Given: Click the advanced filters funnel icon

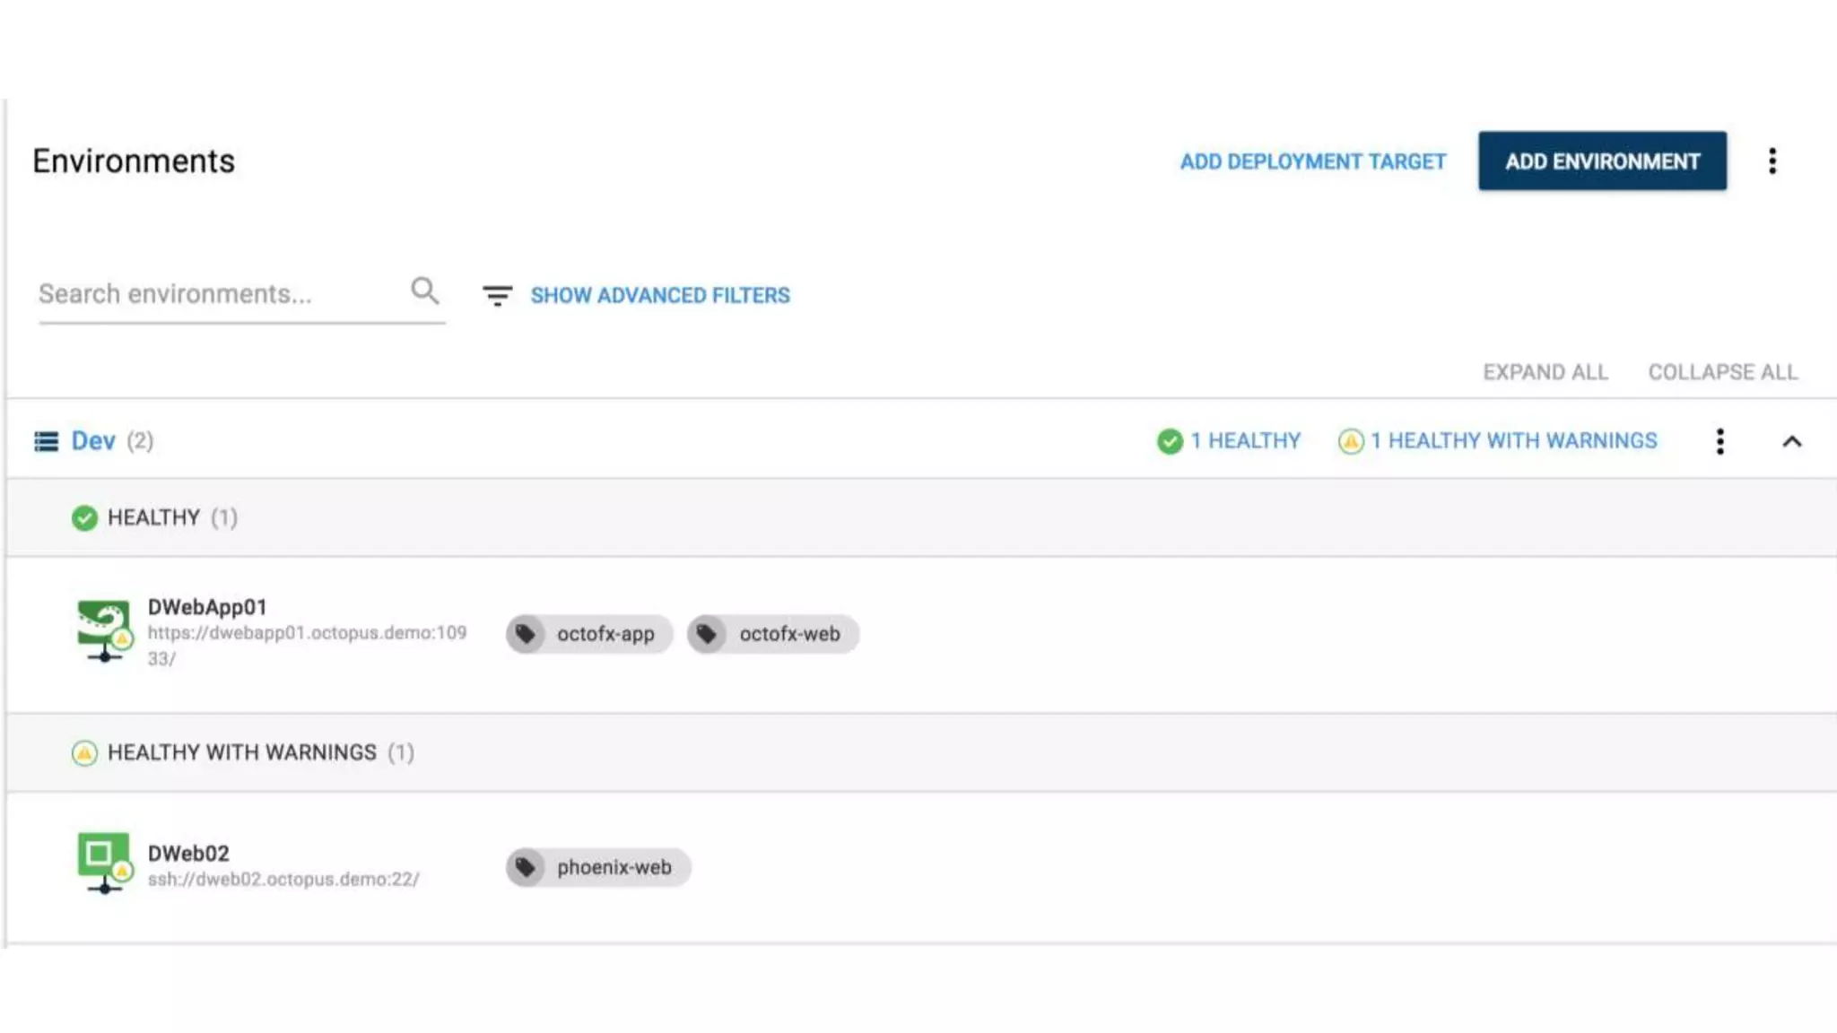Looking at the screenshot, I should (497, 295).
